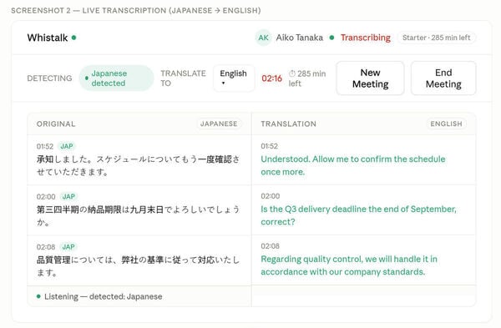Click the Starter 285 min left plan badge

coord(436,38)
